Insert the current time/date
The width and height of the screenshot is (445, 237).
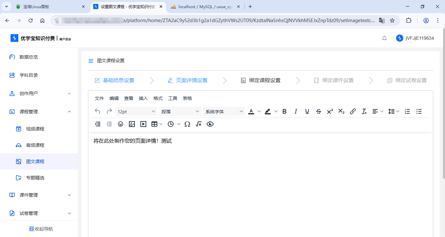point(170,124)
